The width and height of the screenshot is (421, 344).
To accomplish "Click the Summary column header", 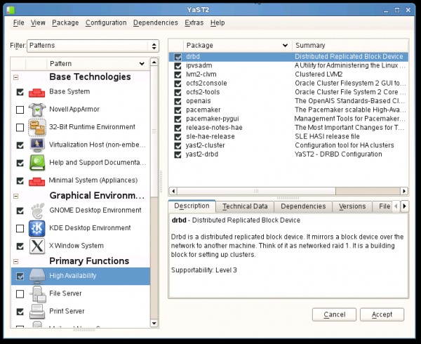I will (350, 46).
